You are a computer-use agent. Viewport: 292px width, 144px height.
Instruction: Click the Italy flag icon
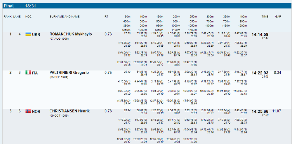(x=28, y=73)
